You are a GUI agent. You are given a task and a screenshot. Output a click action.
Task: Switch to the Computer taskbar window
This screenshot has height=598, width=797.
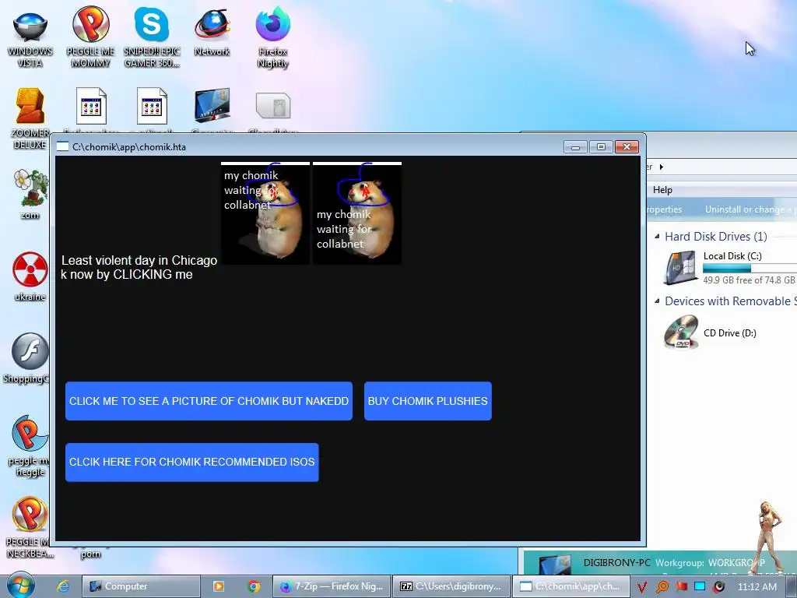coord(141,586)
